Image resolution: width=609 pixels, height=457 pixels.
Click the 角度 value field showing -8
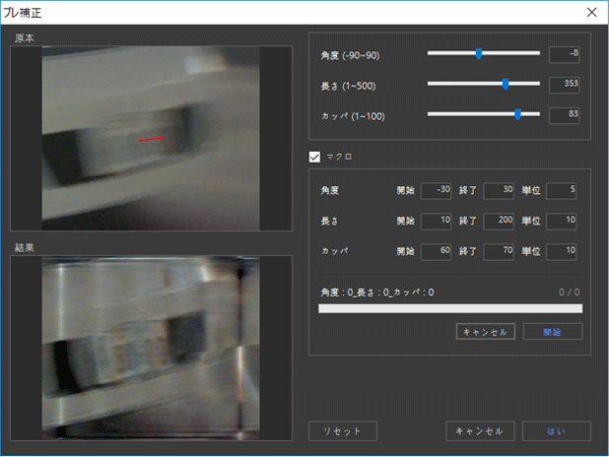pos(564,53)
